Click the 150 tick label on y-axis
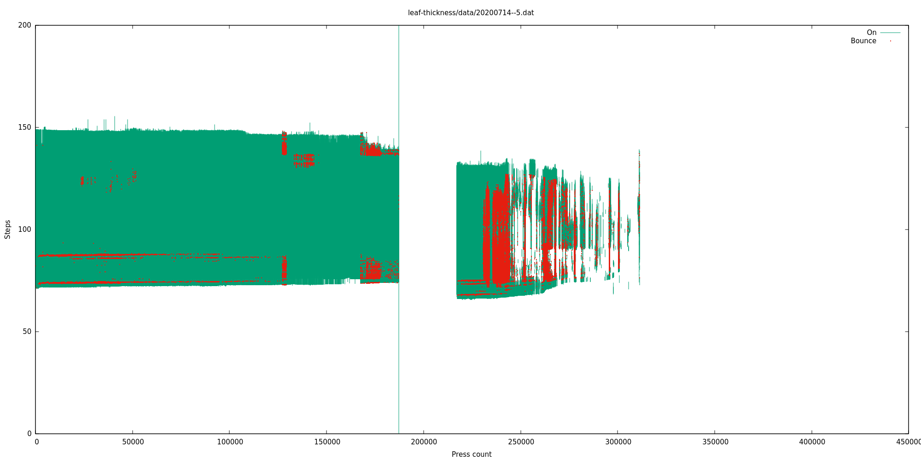921x460 pixels. click(x=24, y=127)
